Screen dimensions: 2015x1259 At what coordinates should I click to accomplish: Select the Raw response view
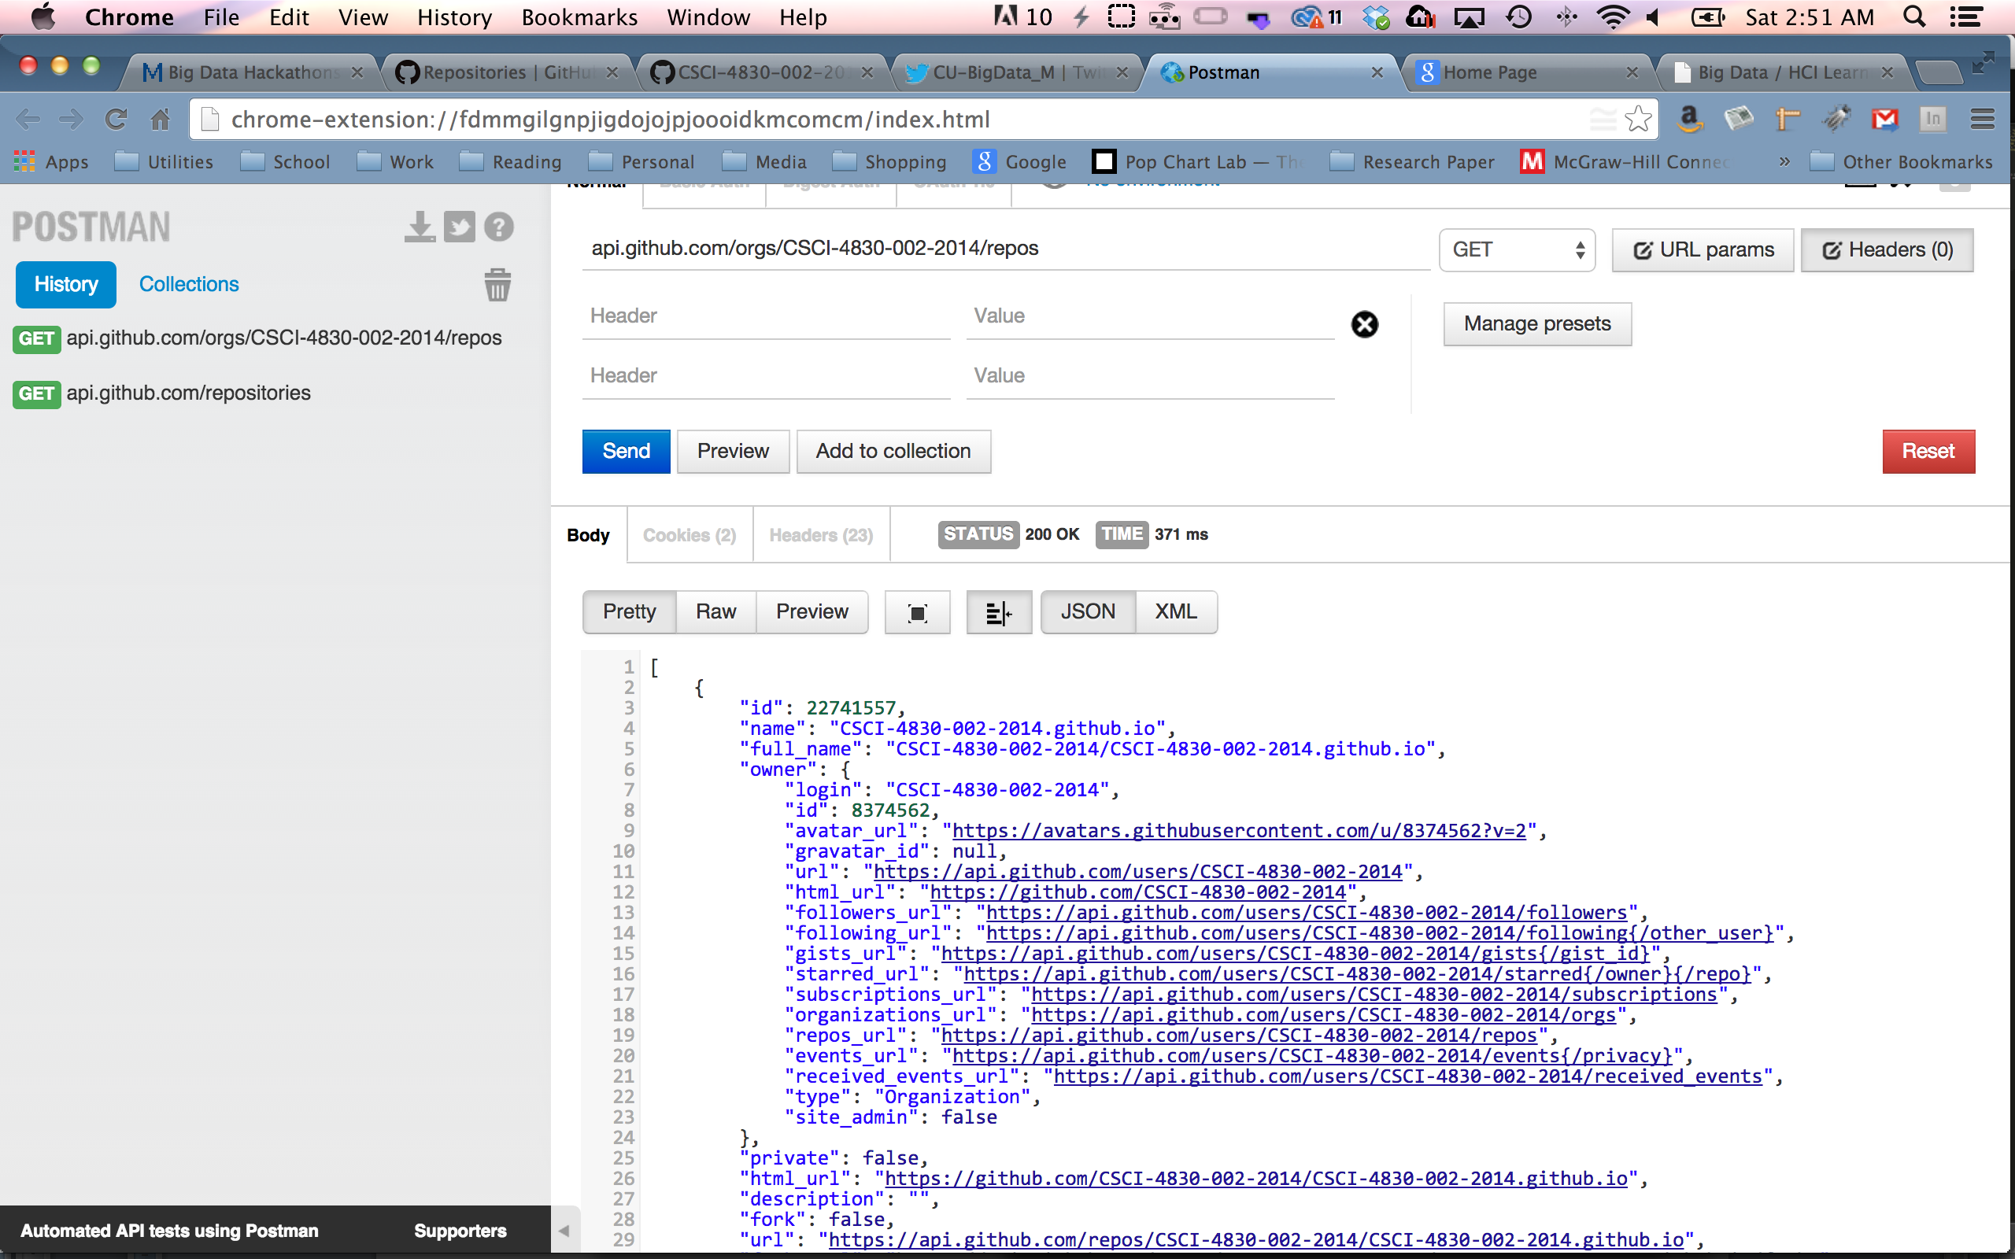click(x=715, y=612)
